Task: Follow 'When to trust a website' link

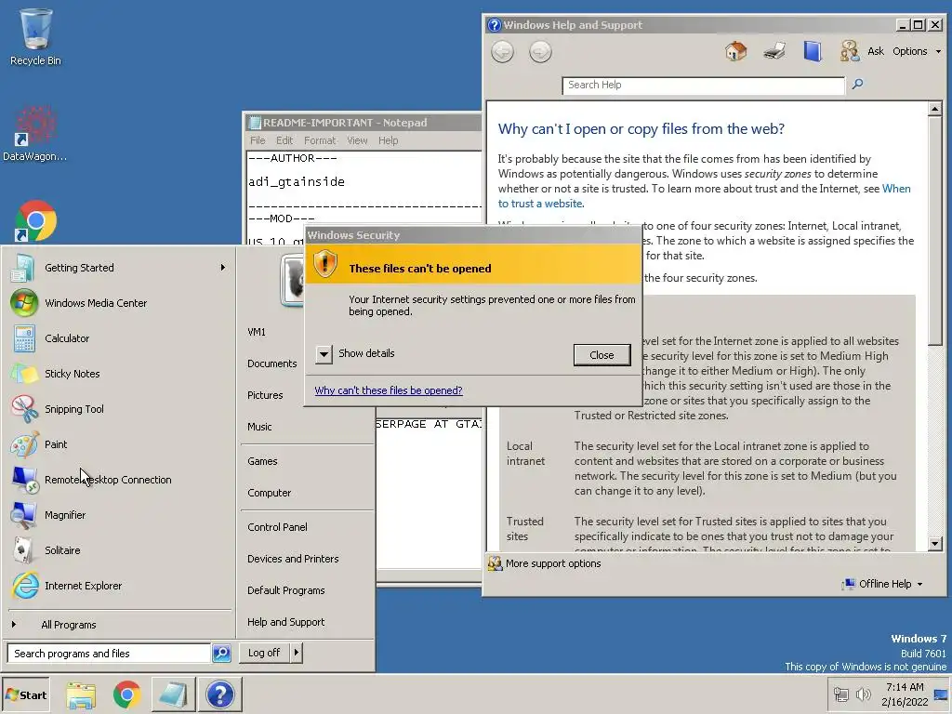Action: (705, 196)
